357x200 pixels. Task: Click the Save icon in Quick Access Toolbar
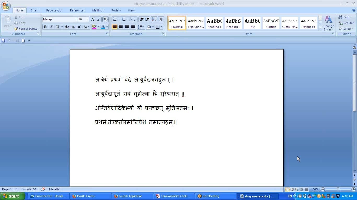click(x=3, y=41)
